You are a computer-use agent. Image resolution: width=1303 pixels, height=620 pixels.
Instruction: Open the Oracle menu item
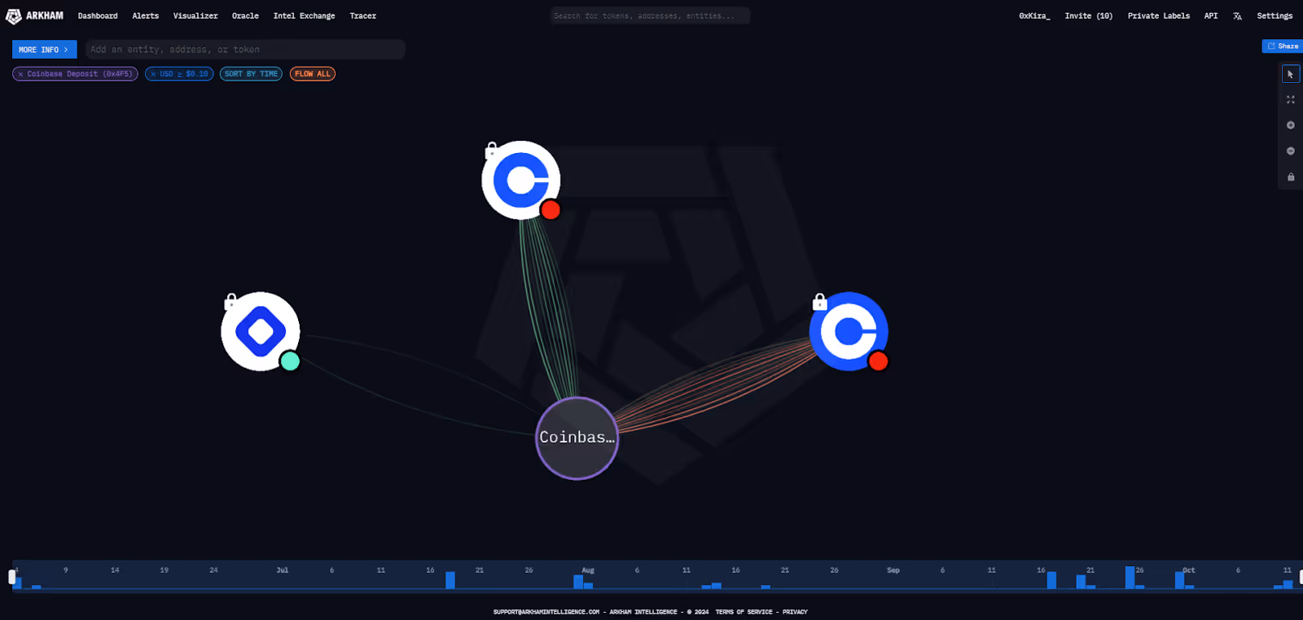click(245, 15)
